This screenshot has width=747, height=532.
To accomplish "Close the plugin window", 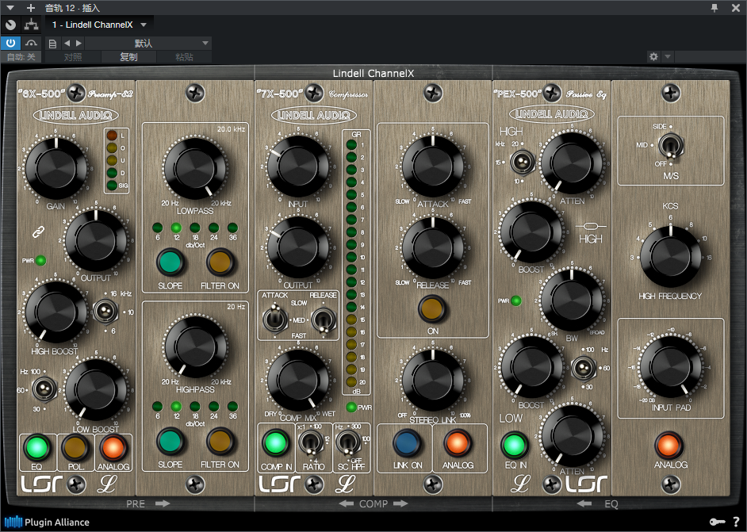I will point(736,8).
